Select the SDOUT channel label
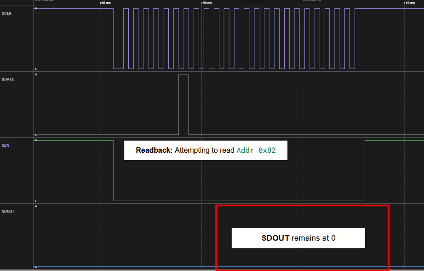 point(8,211)
